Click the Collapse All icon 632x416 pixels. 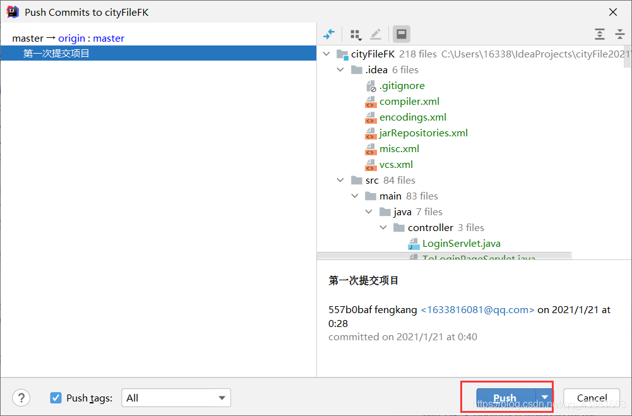tap(620, 34)
